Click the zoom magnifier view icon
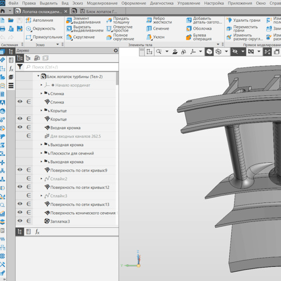This screenshot has width=281, height=281. point(159,52)
